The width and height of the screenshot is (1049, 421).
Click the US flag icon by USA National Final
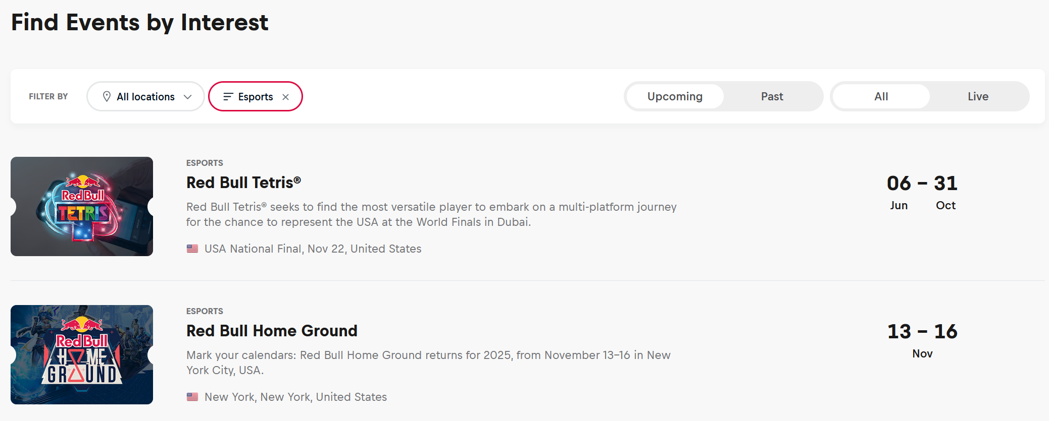pos(192,249)
